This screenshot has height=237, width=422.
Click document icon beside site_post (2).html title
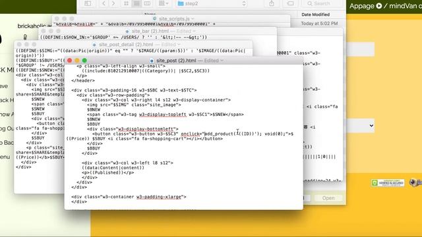152,61
